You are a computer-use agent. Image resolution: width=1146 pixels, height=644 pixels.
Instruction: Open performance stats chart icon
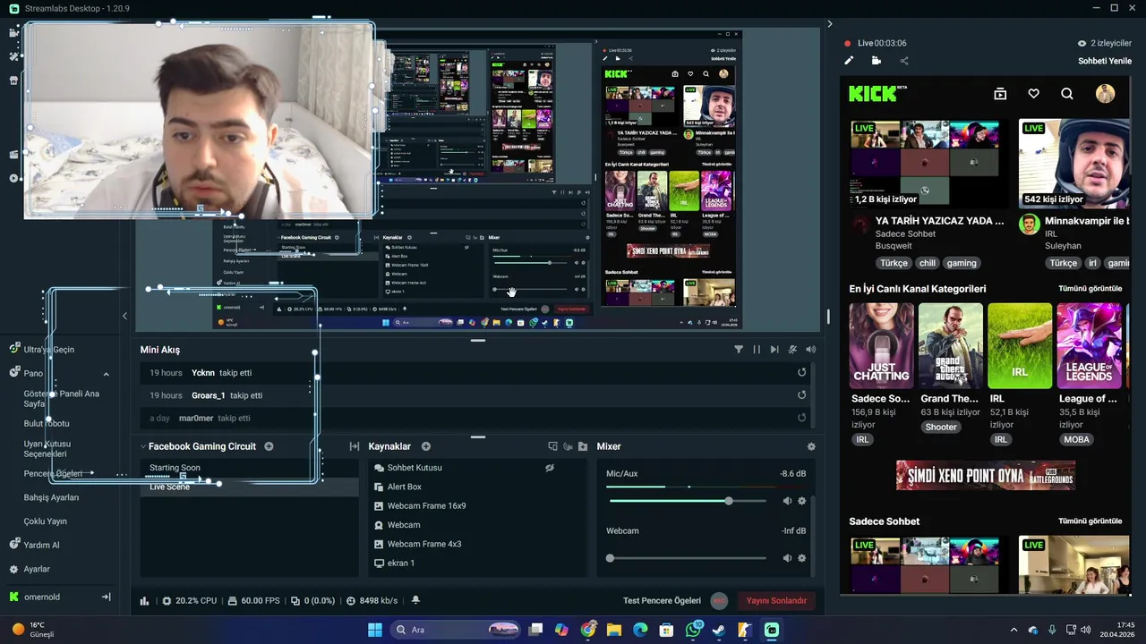145,601
